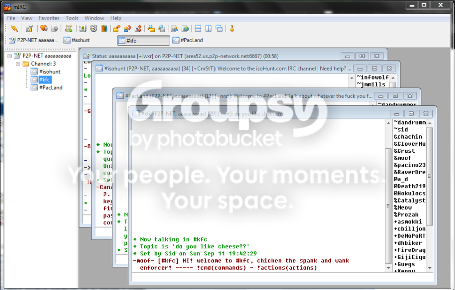
Task: Select &chachin in the #kfc nick list
Action: coord(408,137)
